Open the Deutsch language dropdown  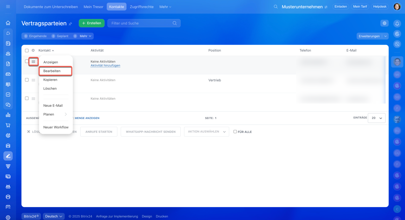pos(53,217)
